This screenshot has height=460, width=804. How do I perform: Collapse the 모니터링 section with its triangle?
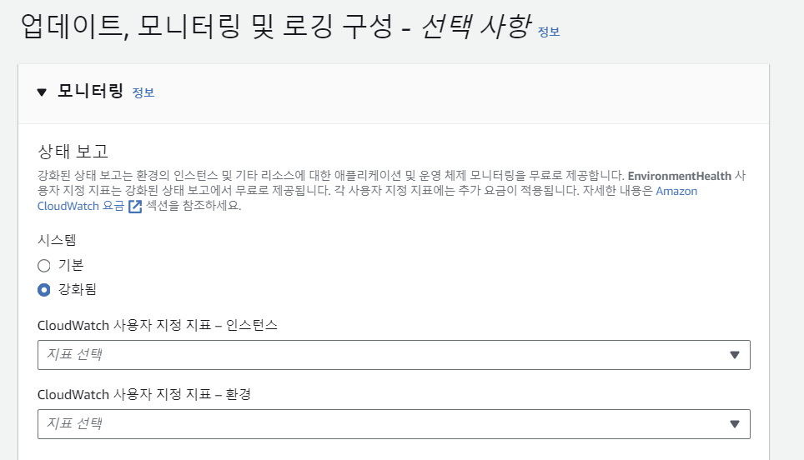[42, 92]
